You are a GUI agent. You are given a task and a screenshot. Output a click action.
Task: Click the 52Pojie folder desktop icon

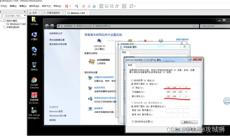pos(34,21)
